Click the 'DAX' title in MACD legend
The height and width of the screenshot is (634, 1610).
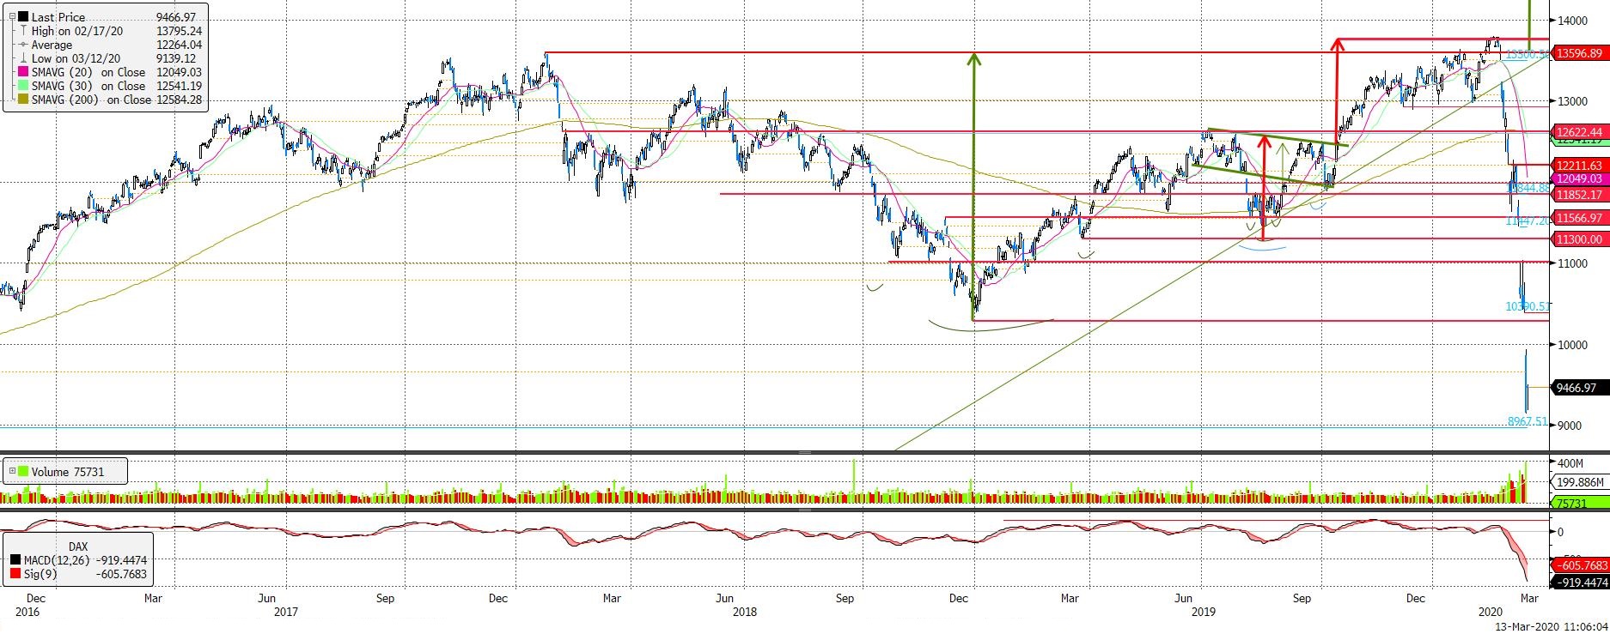pyautogui.click(x=76, y=546)
